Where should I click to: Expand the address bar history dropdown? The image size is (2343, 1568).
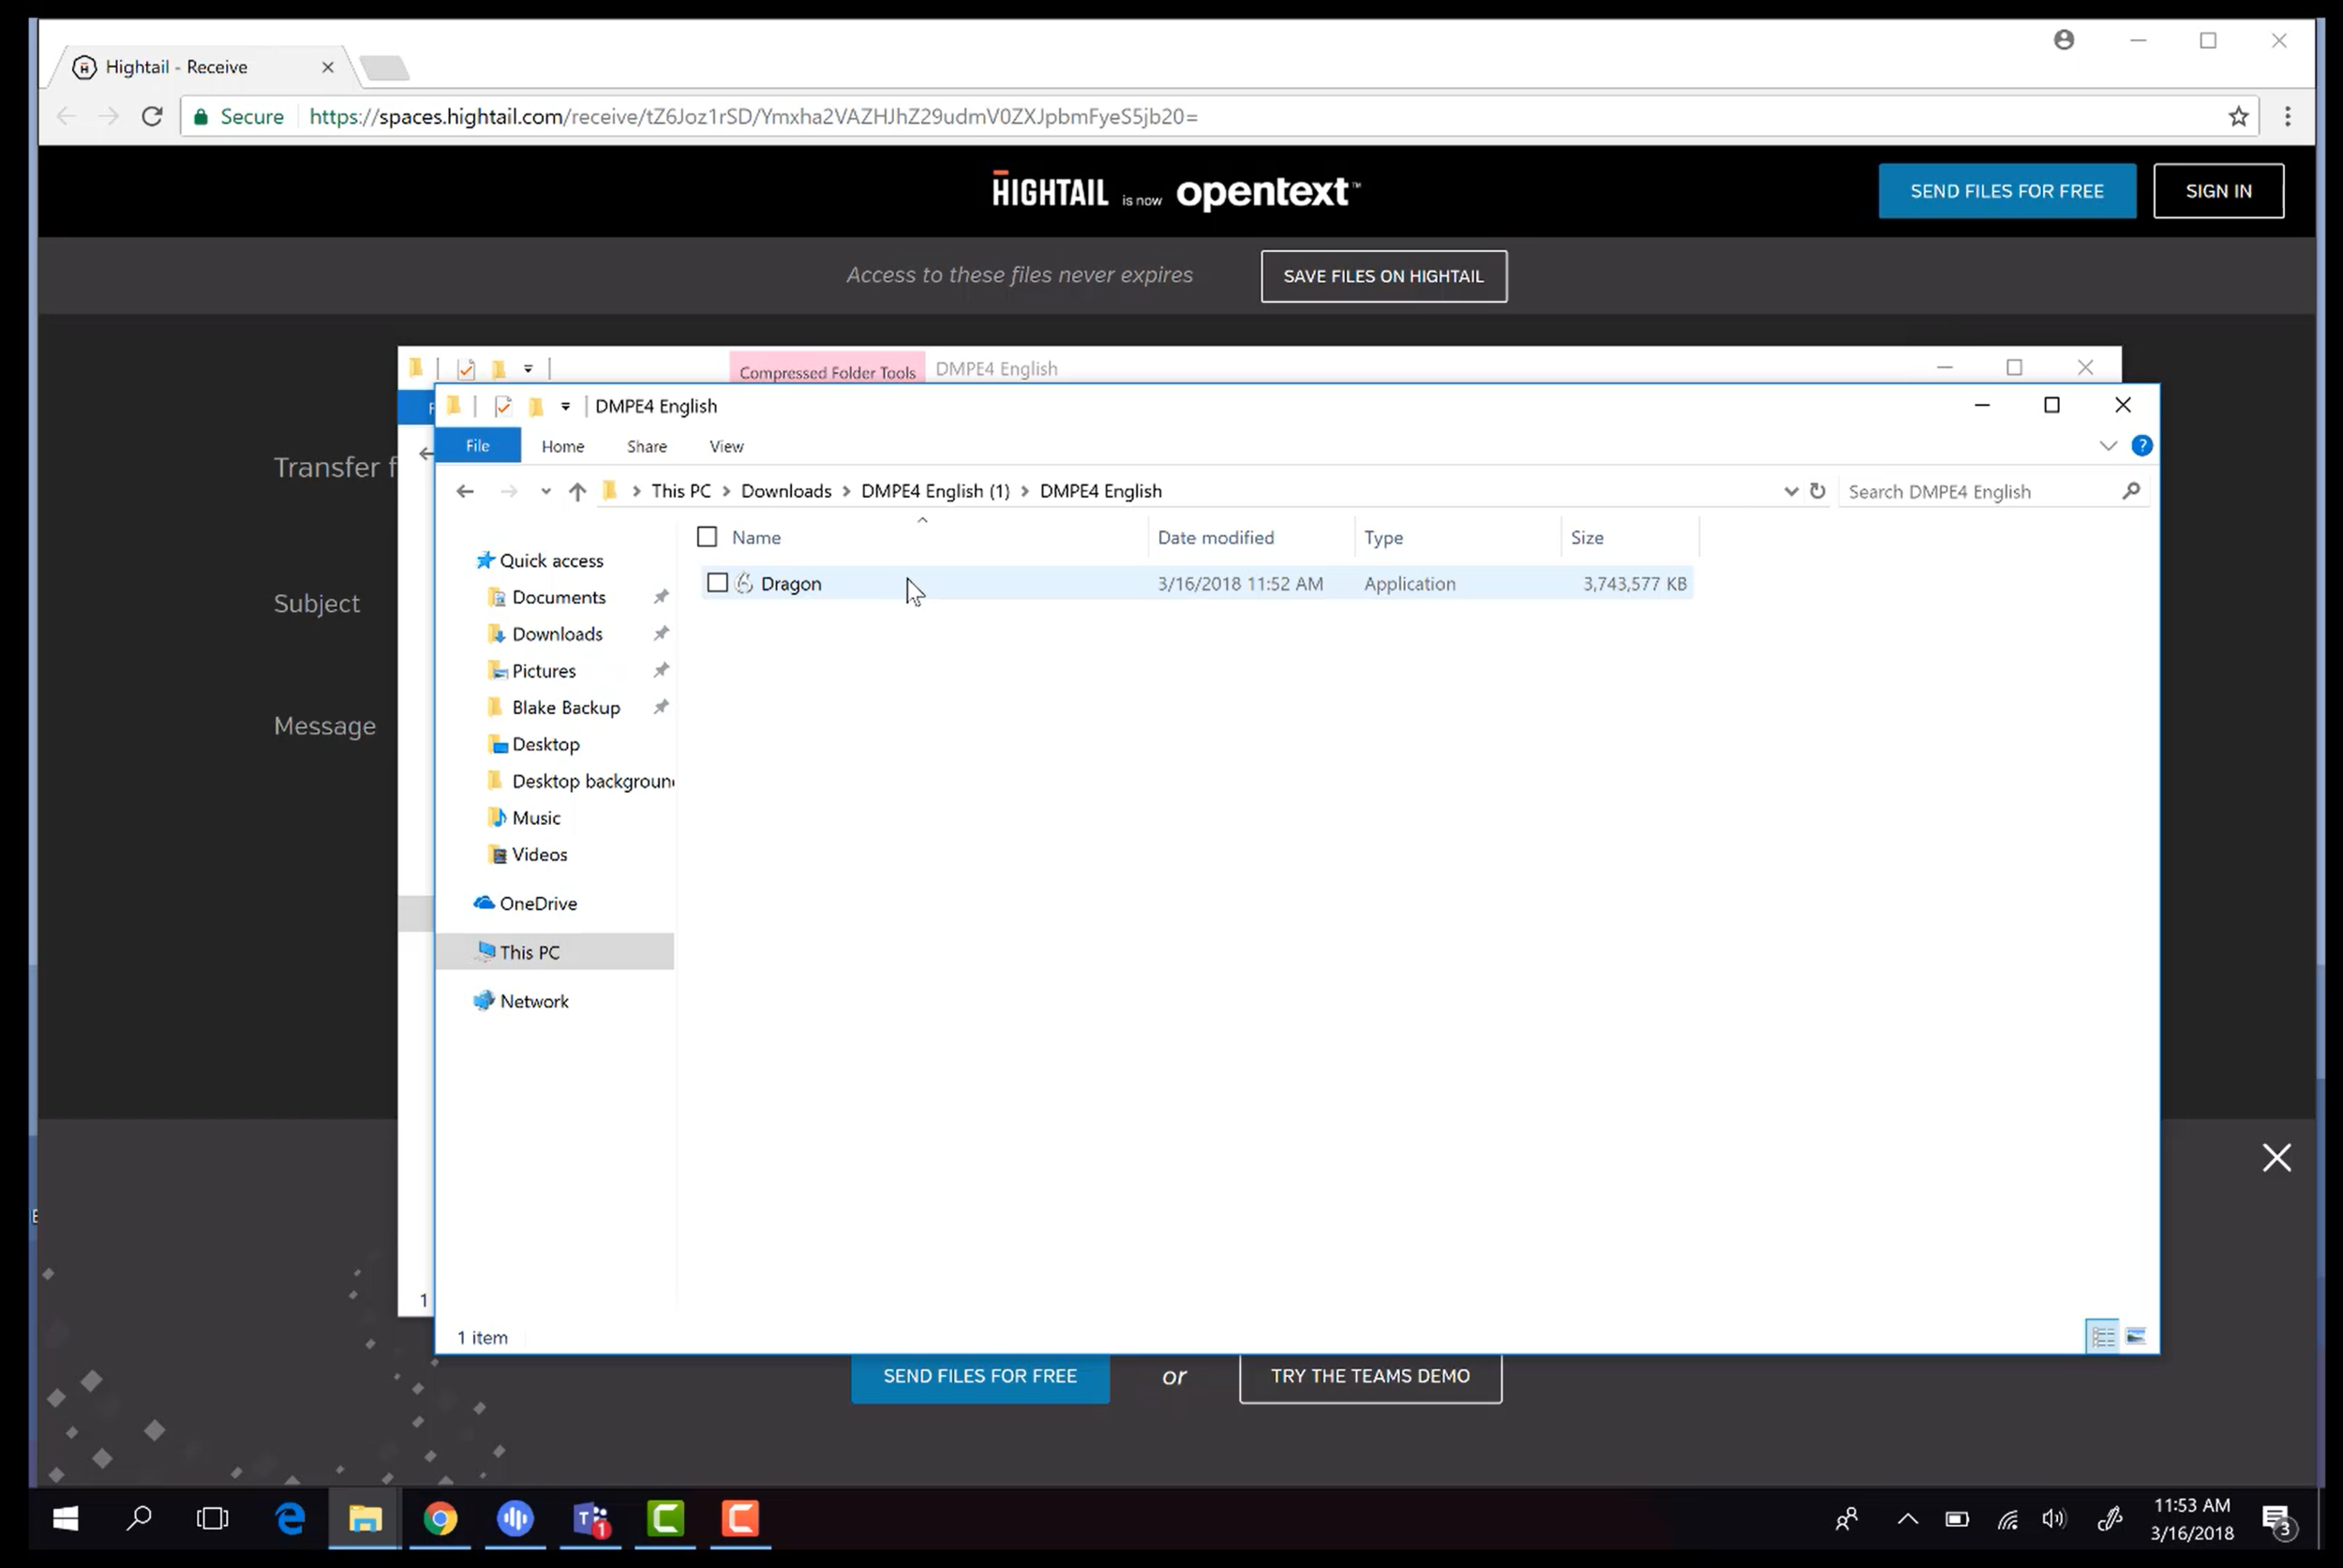[x=1790, y=491]
